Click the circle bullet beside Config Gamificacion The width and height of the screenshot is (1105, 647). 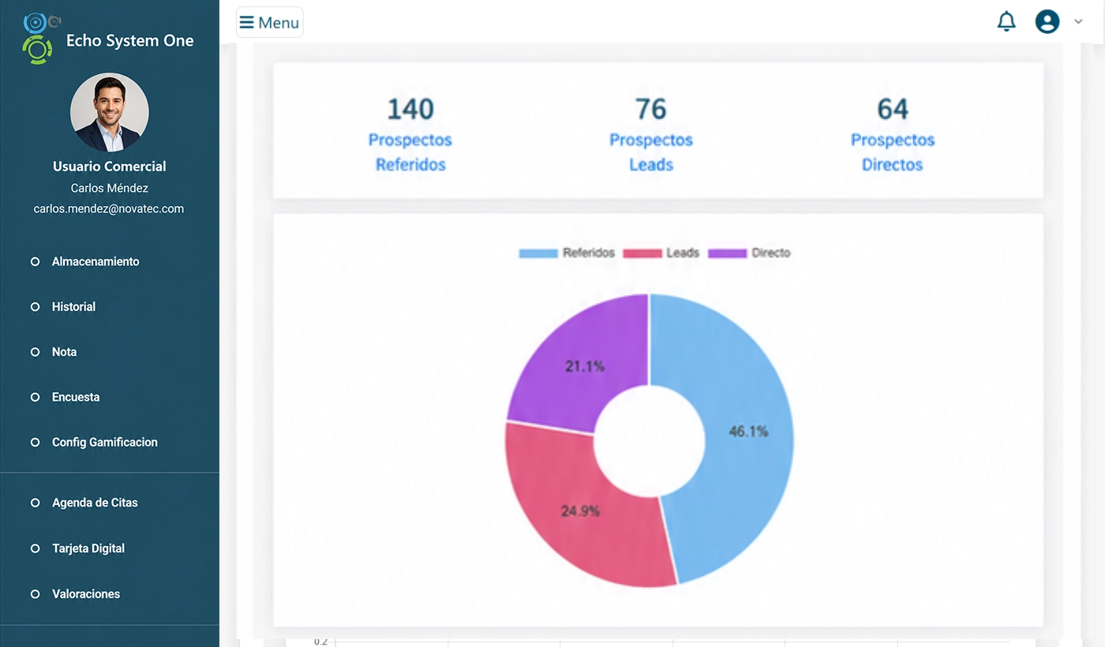click(x=35, y=443)
